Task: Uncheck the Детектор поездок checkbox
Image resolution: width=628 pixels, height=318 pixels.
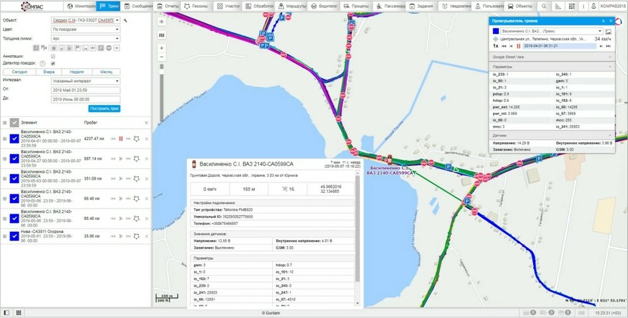Action: click(x=53, y=63)
